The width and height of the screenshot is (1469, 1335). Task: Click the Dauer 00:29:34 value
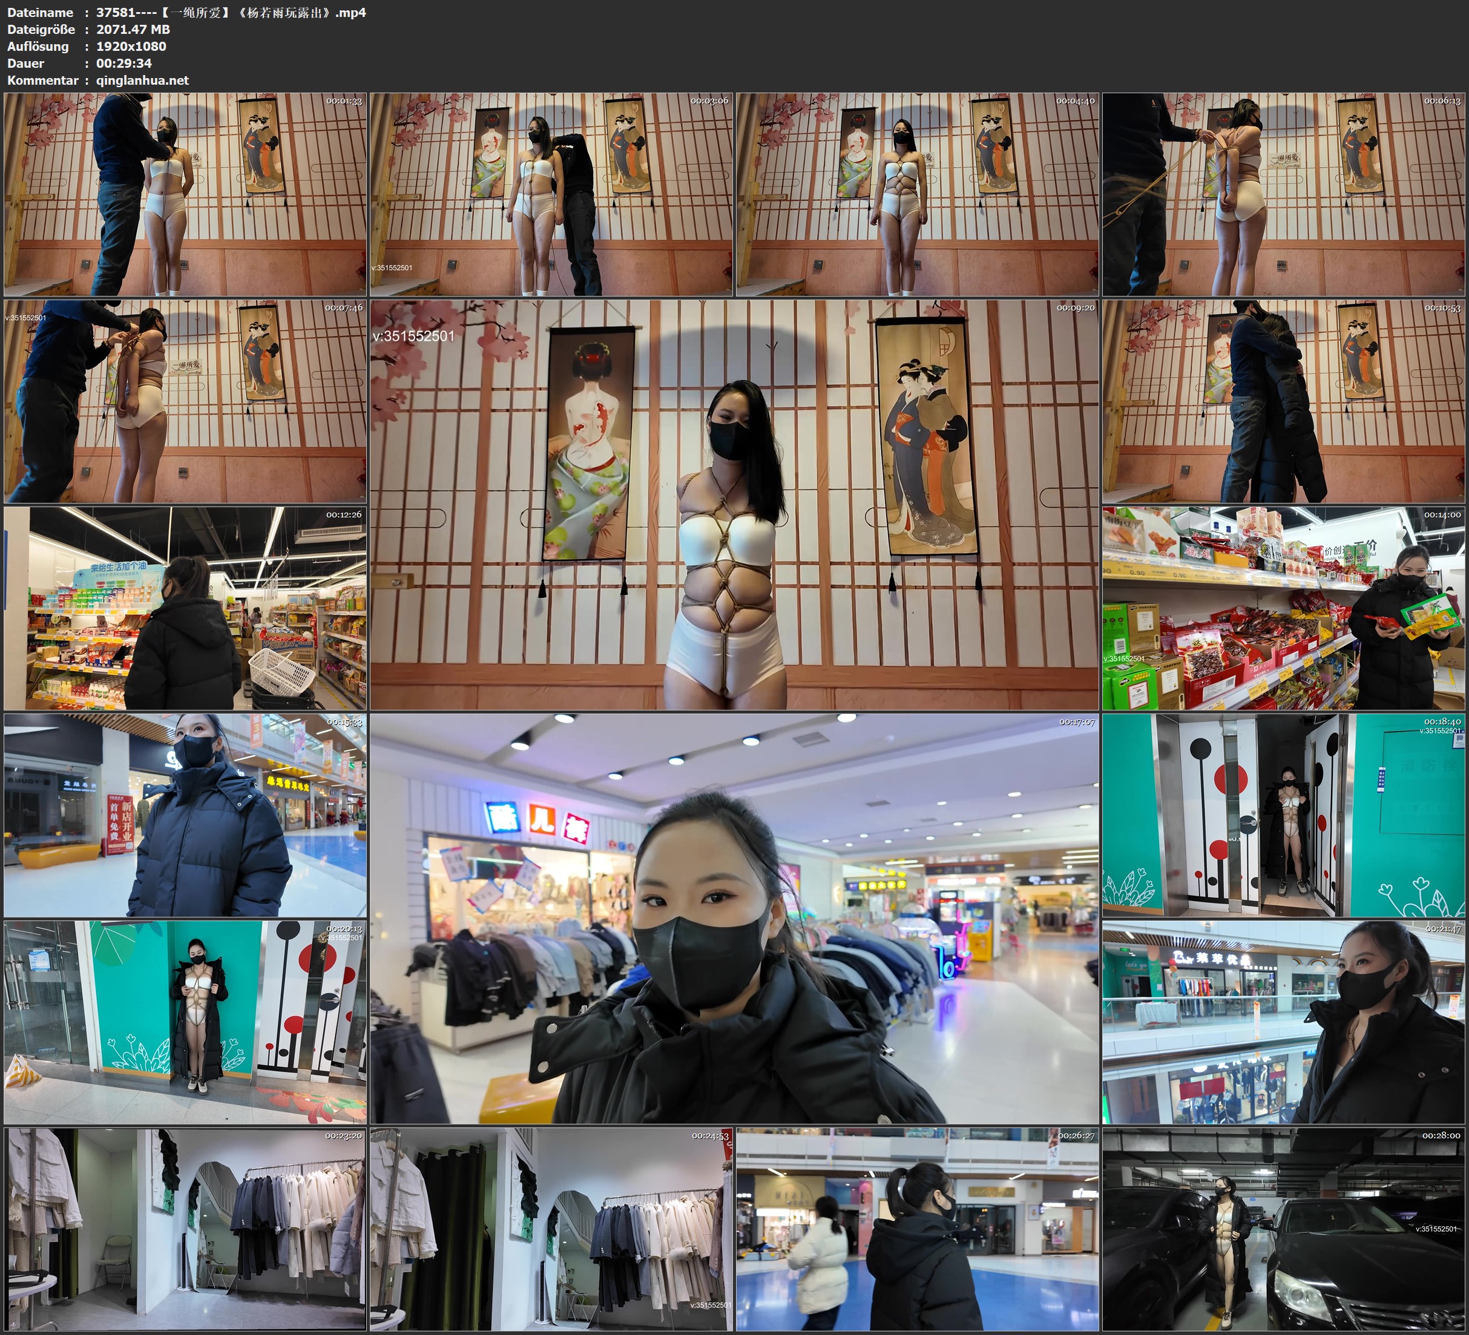click(x=124, y=64)
